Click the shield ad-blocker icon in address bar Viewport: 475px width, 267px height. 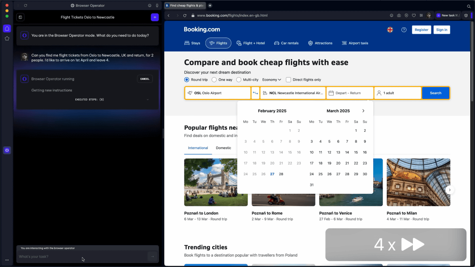click(407, 15)
